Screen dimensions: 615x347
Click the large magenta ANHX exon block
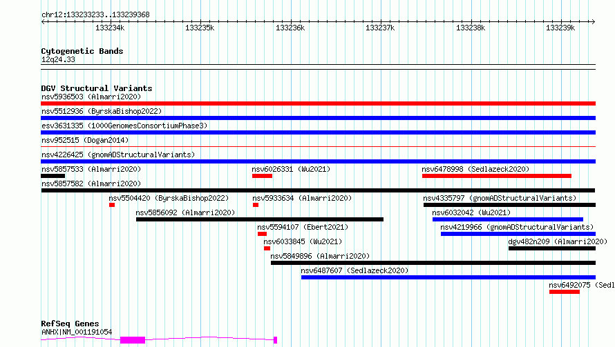coord(133,340)
